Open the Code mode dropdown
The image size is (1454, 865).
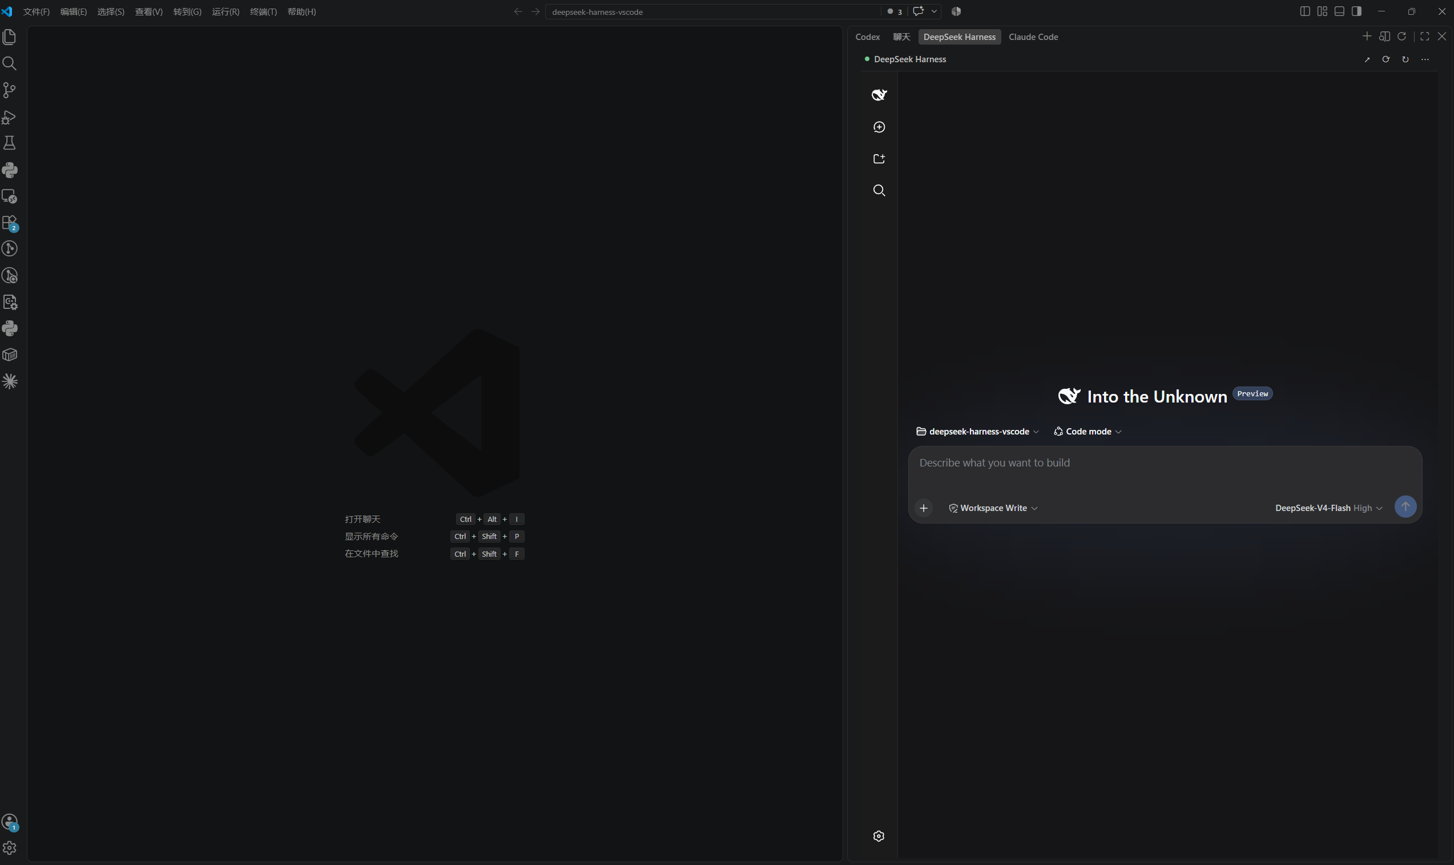pos(1088,431)
